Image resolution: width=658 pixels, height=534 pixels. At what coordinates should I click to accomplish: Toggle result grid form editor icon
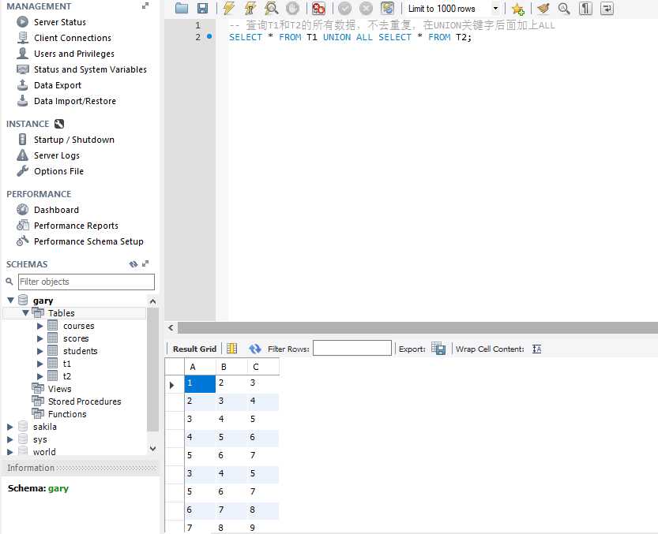click(x=232, y=349)
